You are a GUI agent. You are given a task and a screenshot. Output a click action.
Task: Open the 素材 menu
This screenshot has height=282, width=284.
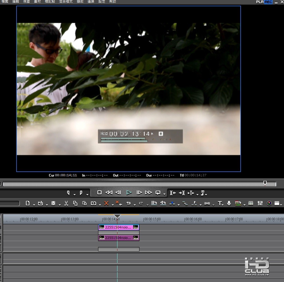click(37, 1)
